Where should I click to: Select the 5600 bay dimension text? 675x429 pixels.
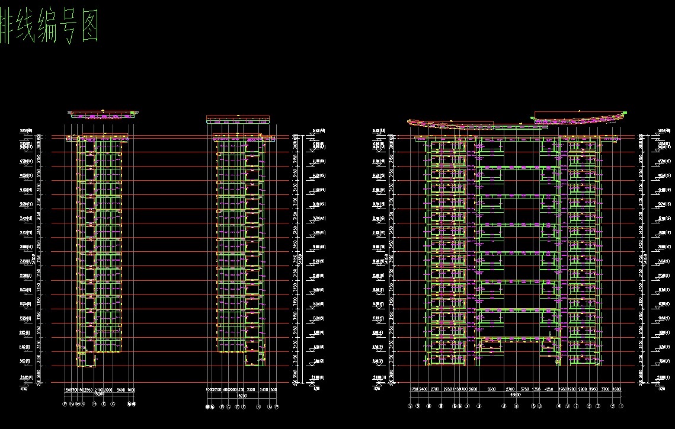pyautogui.click(x=491, y=389)
